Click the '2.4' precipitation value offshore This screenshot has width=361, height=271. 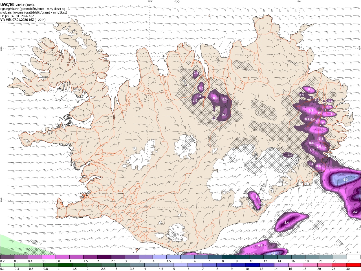click(x=287, y=222)
